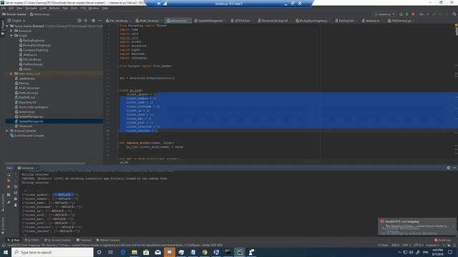Open the TODO tool window tab
Image resolution: width=458 pixels, height=257 pixels.
click(32, 240)
